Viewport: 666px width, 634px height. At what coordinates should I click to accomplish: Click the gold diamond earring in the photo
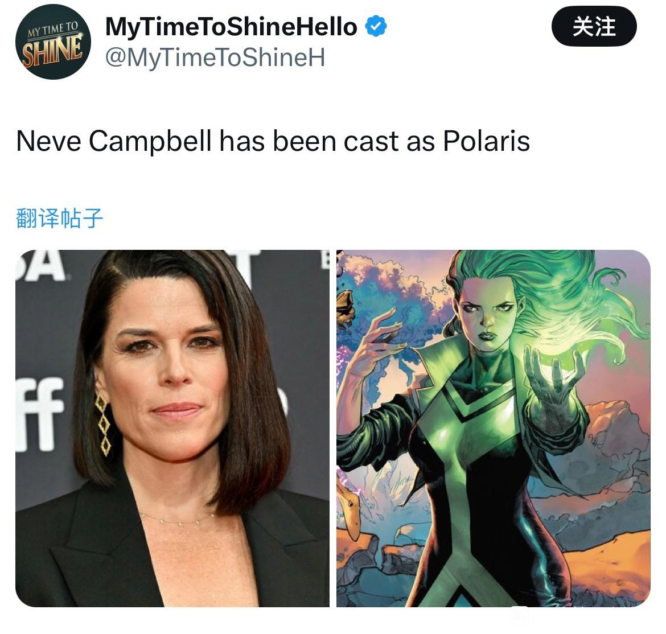pos(103,424)
